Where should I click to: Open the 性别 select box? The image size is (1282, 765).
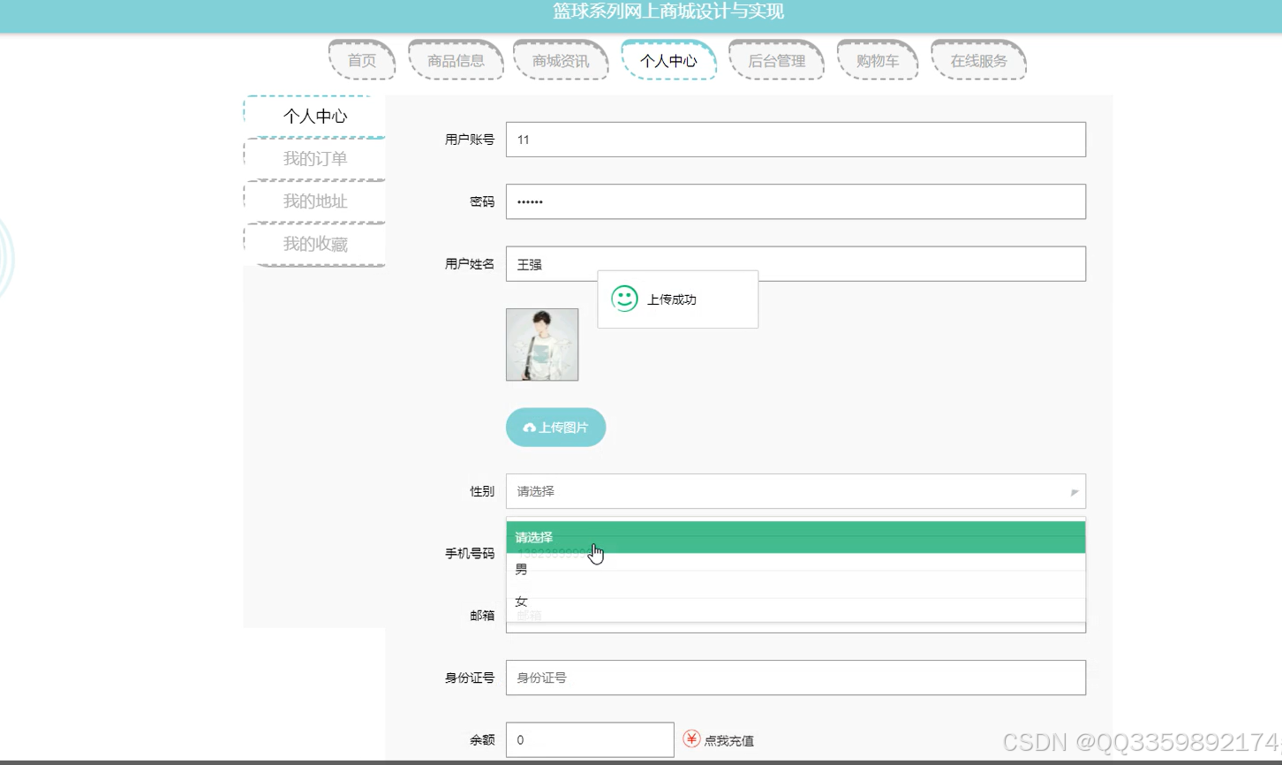(x=796, y=491)
